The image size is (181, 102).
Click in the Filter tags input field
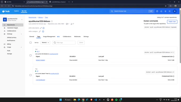(x=64, y=43)
